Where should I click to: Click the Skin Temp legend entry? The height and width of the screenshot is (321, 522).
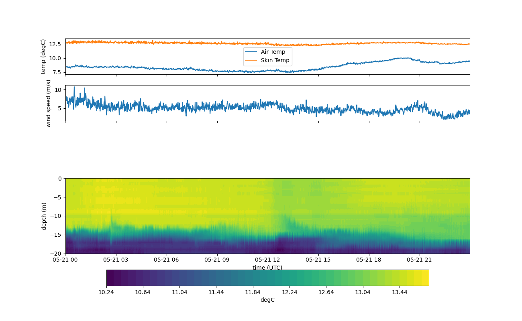click(x=275, y=60)
